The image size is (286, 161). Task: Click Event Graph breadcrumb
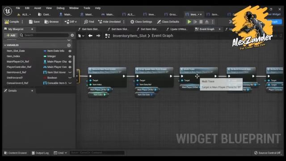pos(162,36)
